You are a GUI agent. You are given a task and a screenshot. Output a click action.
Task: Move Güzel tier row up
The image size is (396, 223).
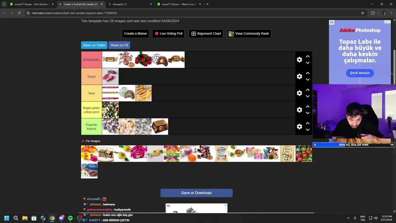click(x=308, y=73)
